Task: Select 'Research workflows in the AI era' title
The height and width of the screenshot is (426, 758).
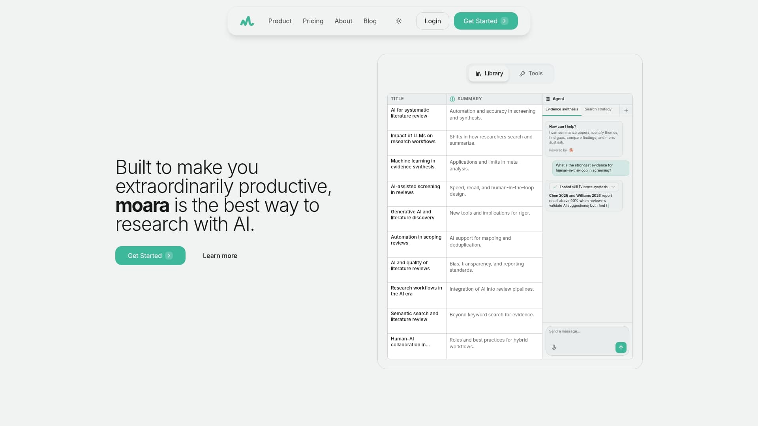Action: [x=417, y=291]
